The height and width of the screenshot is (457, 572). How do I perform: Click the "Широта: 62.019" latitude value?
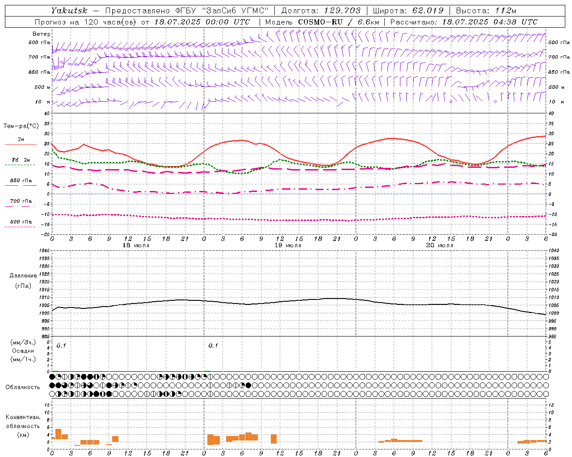[408, 11]
